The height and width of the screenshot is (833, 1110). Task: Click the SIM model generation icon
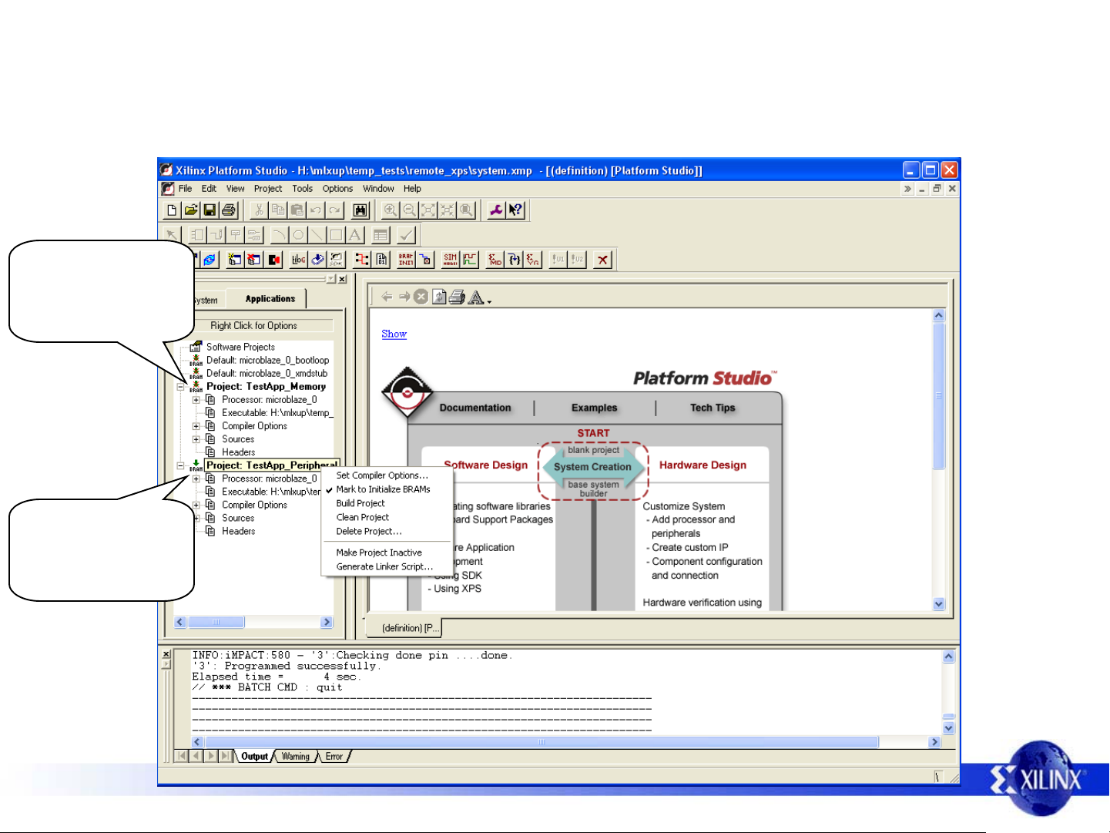451,260
